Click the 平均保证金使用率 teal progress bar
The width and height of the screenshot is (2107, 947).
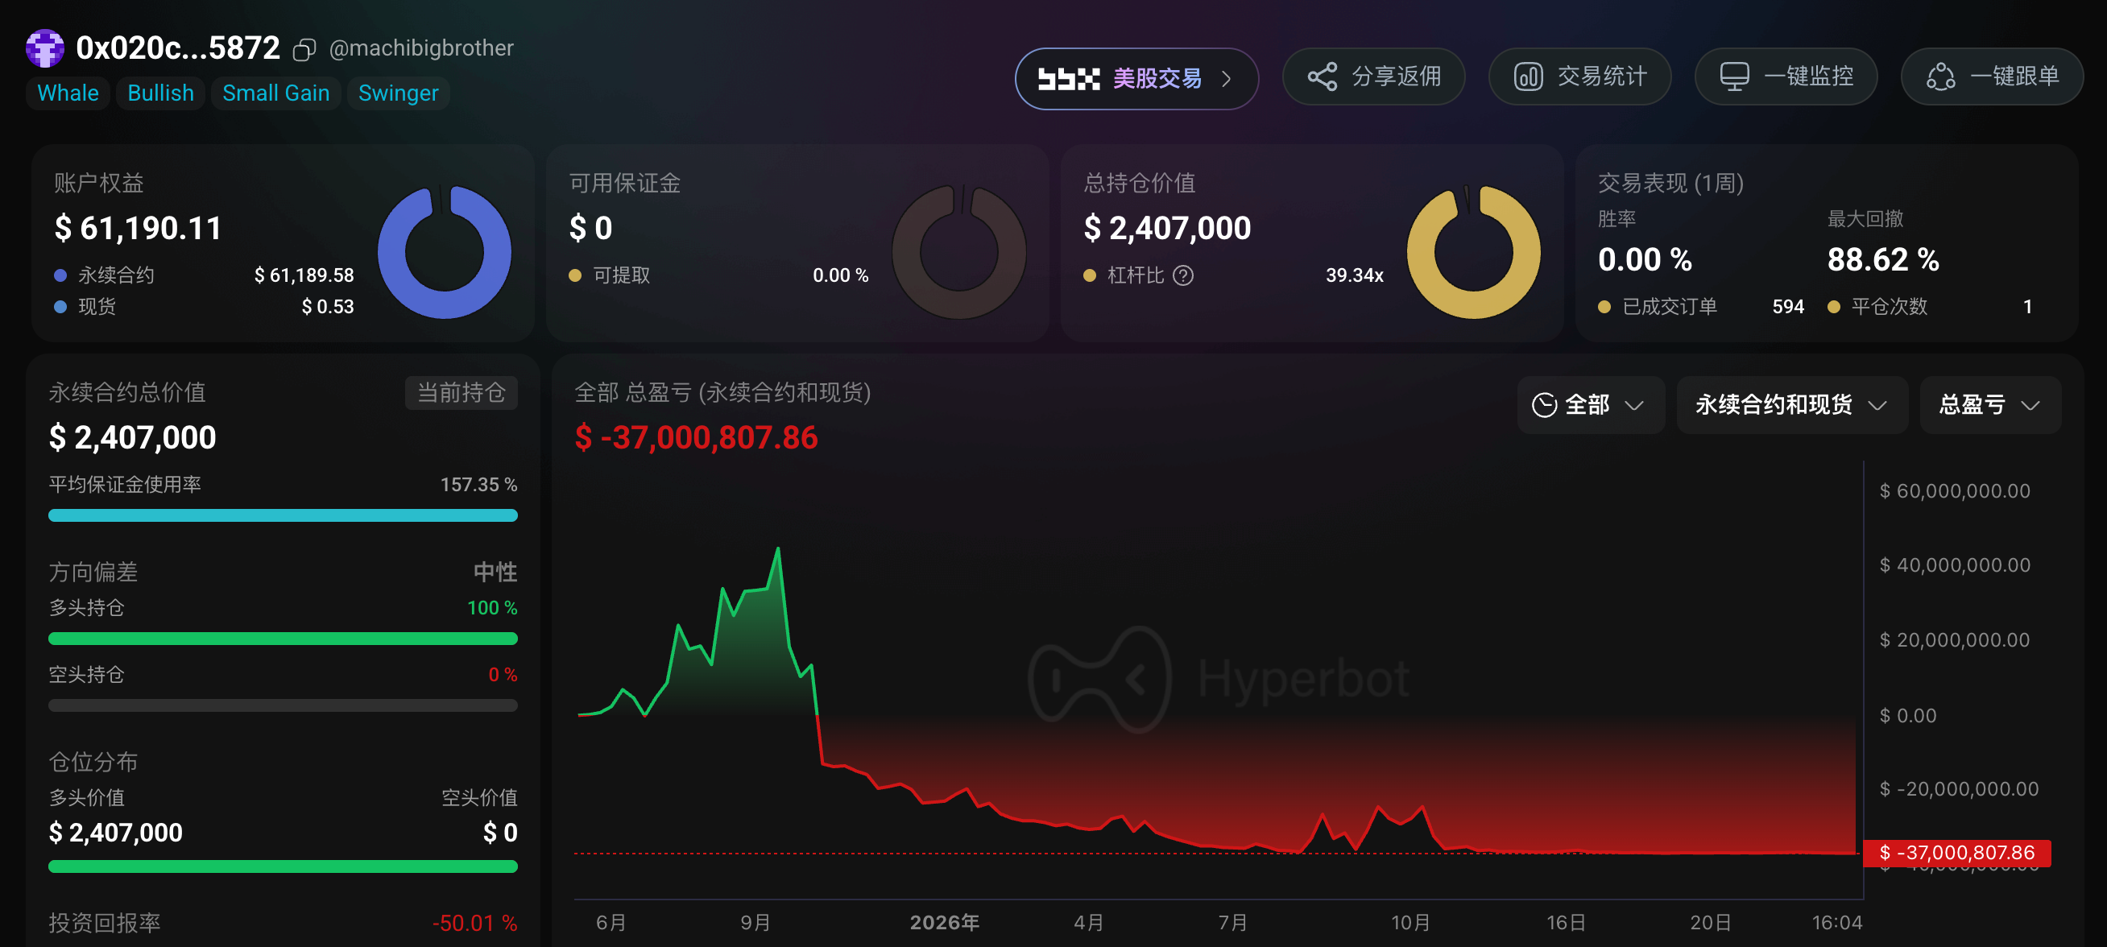click(283, 516)
